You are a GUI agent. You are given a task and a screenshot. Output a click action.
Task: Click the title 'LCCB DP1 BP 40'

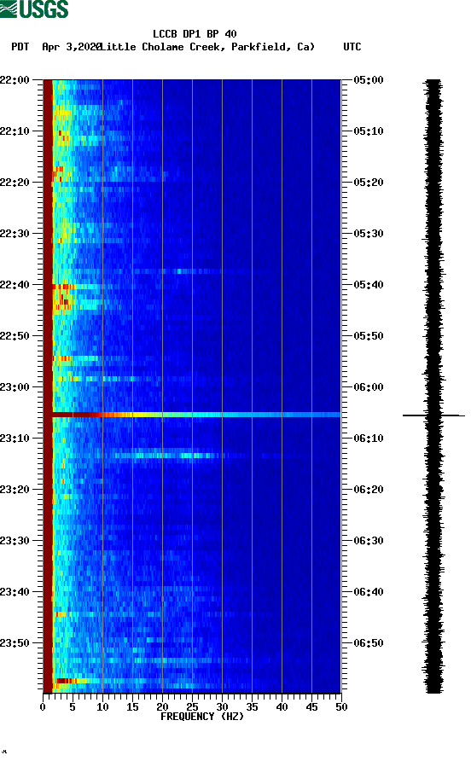pyautogui.click(x=195, y=34)
